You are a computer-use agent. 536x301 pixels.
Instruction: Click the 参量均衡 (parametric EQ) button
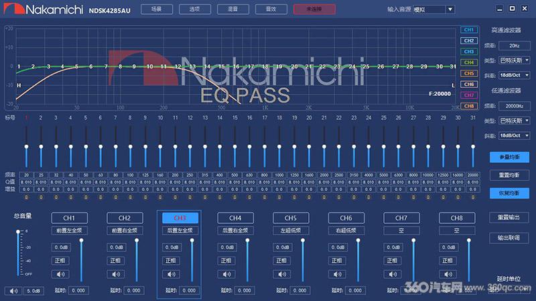click(x=509, y=158)
